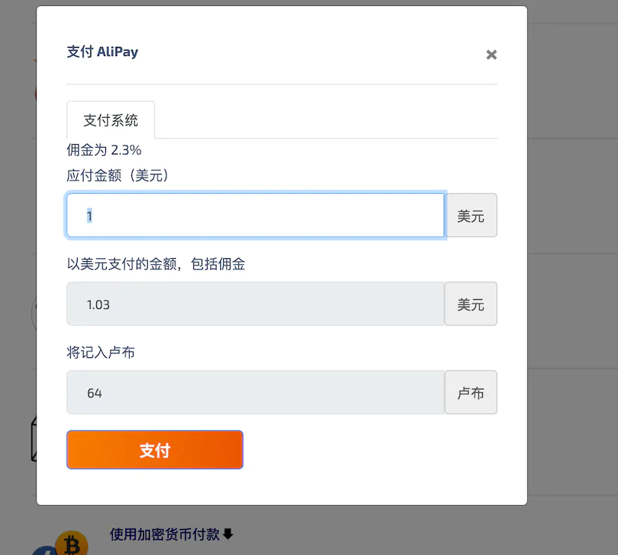Viewport: 618px width, 555px height.
Task: Click the 美元 label beside the amount input
Action: (471, 216)
